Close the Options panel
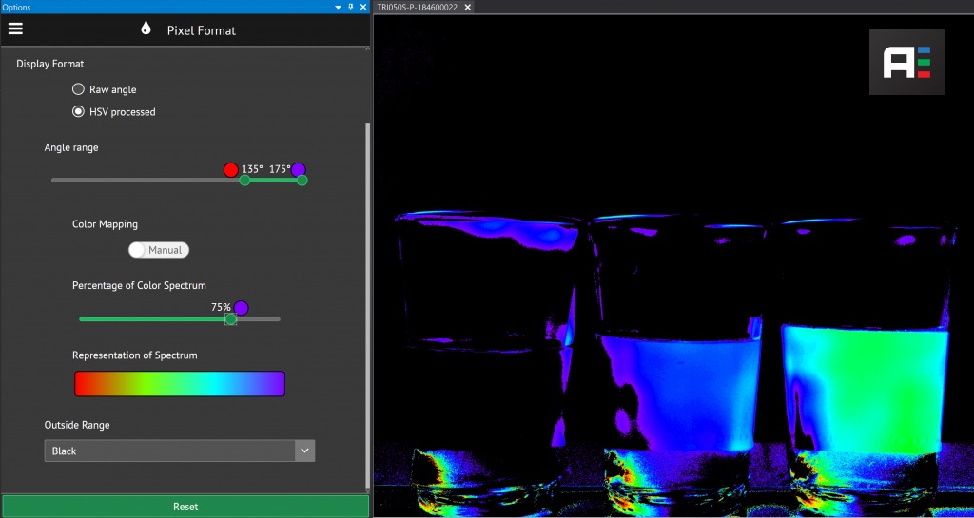This screenshot has height=518, width=974. point(363,7)
